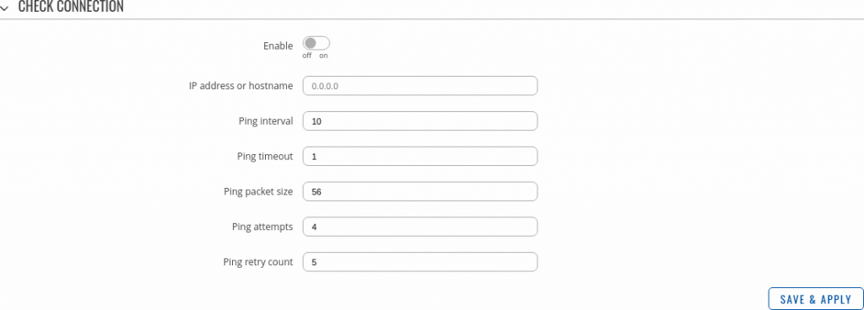Click the 'Enable' text label
The height and width of the screenshot is (310, 864).
point(278,46)
